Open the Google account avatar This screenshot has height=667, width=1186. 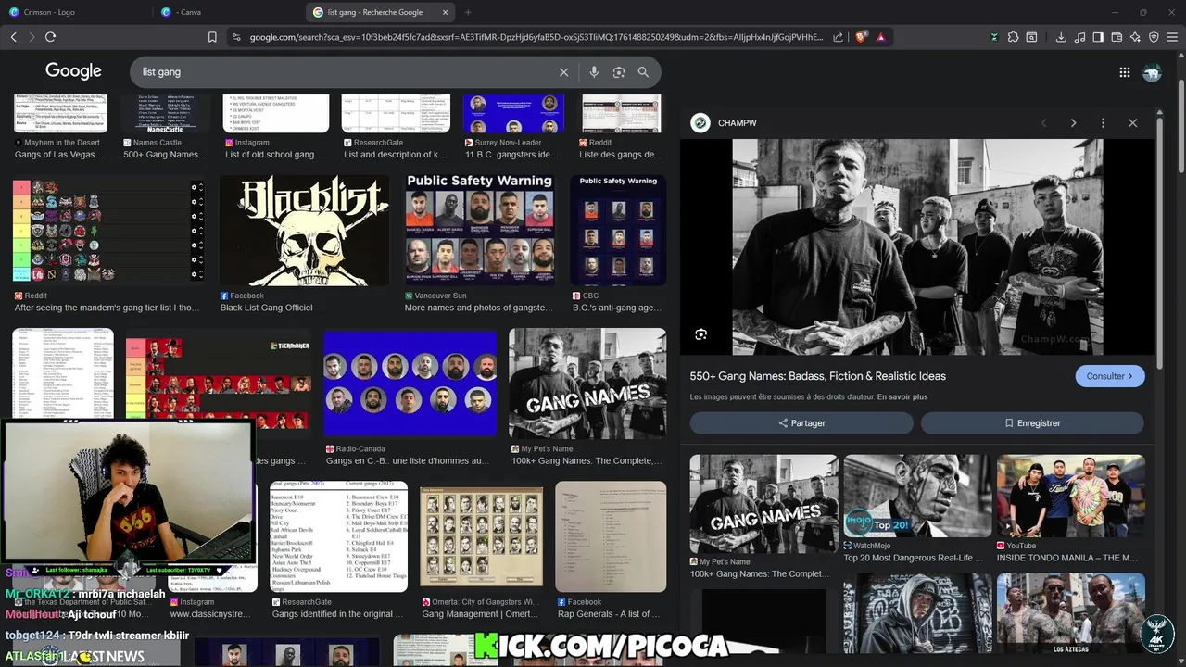coord(1153,72)
